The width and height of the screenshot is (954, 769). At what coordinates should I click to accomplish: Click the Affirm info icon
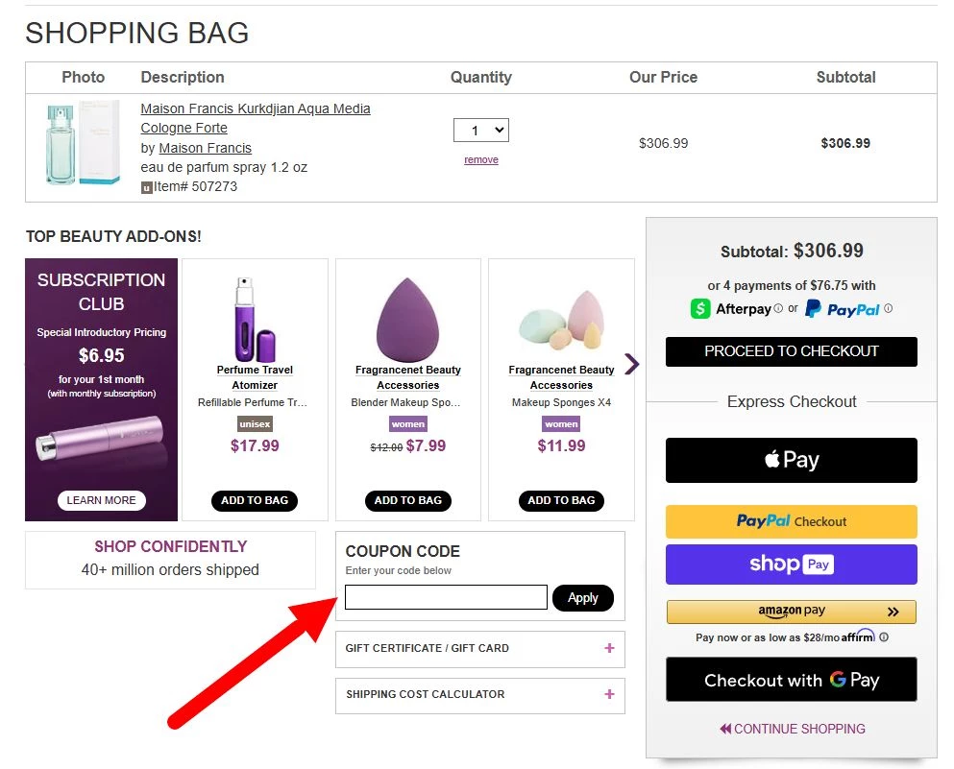[x=884, y=637]
